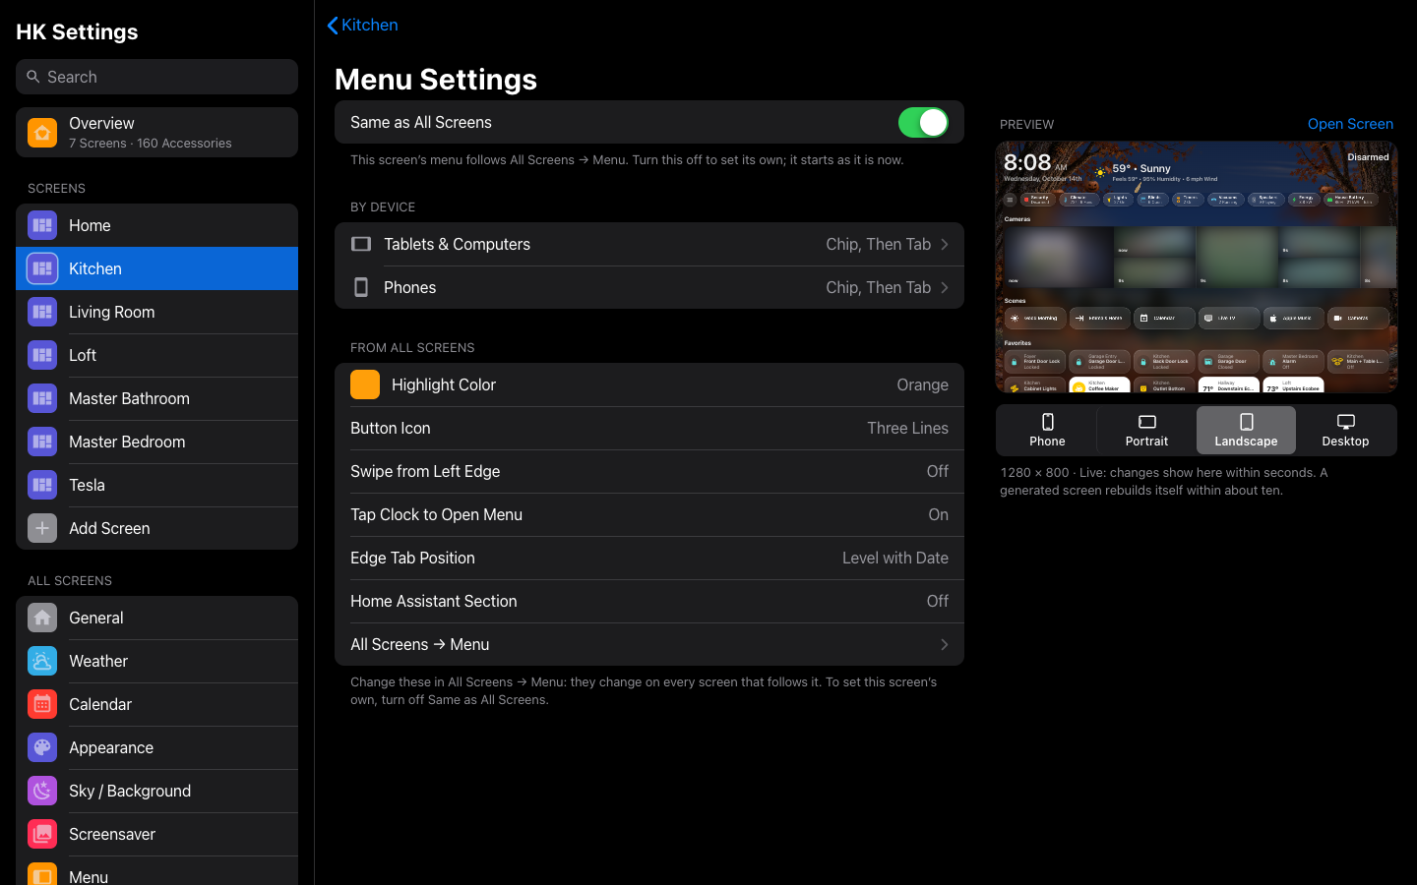
Task: Toggle Tap Clock to Open Menu setting
Action: (x=649, y=514)
